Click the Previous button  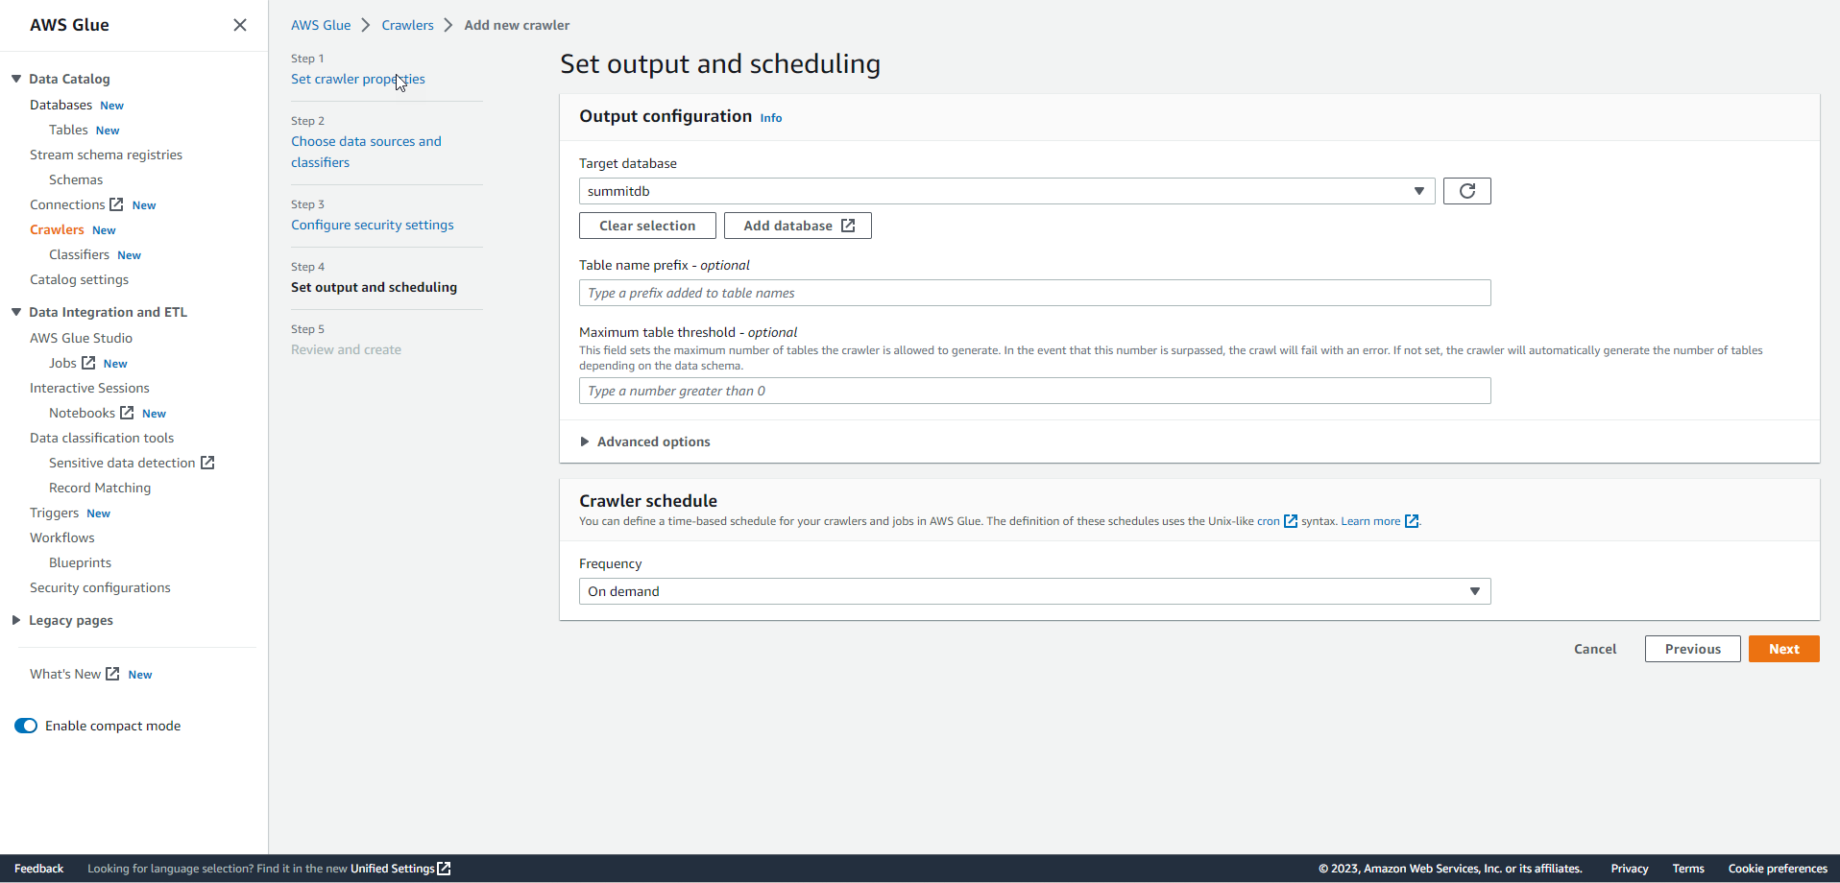pos(1692,649)
